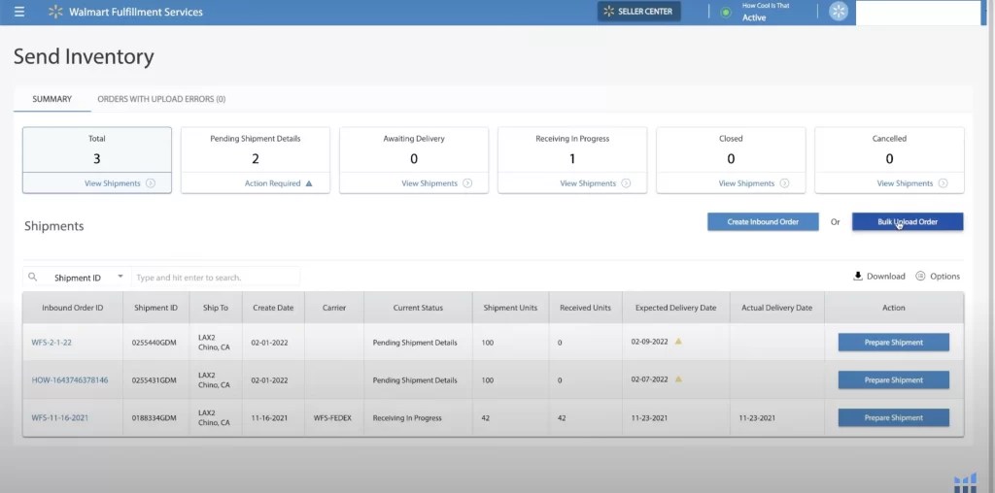The height and width of the screenshot is (493, 995).
Task: Open inbound order WFS-11-16-2021
Action: [59, 417]
